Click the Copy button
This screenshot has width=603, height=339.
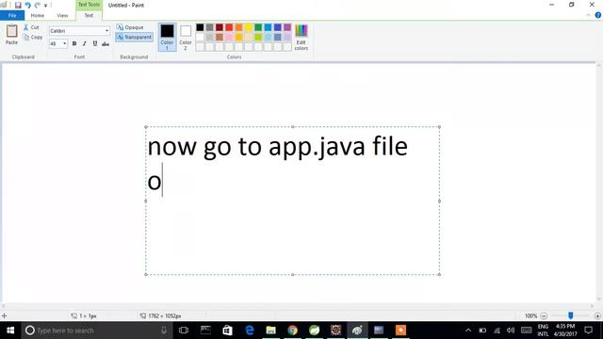(33, 38)
